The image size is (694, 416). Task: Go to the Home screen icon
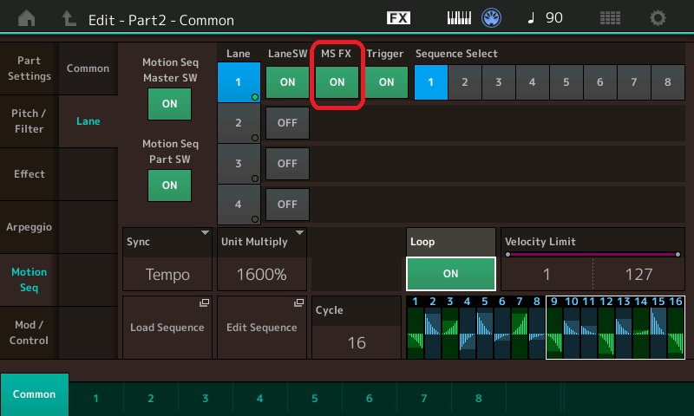coord(28,18)
